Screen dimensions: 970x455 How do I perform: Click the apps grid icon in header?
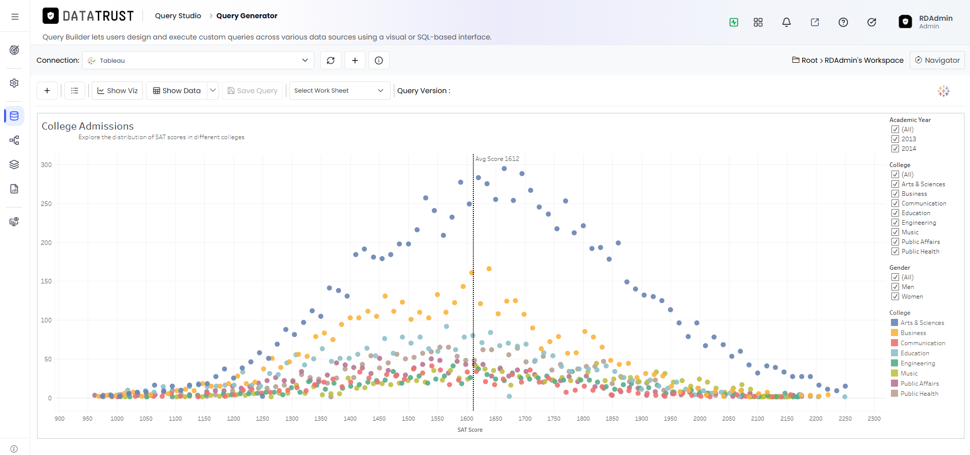[758, 22]
